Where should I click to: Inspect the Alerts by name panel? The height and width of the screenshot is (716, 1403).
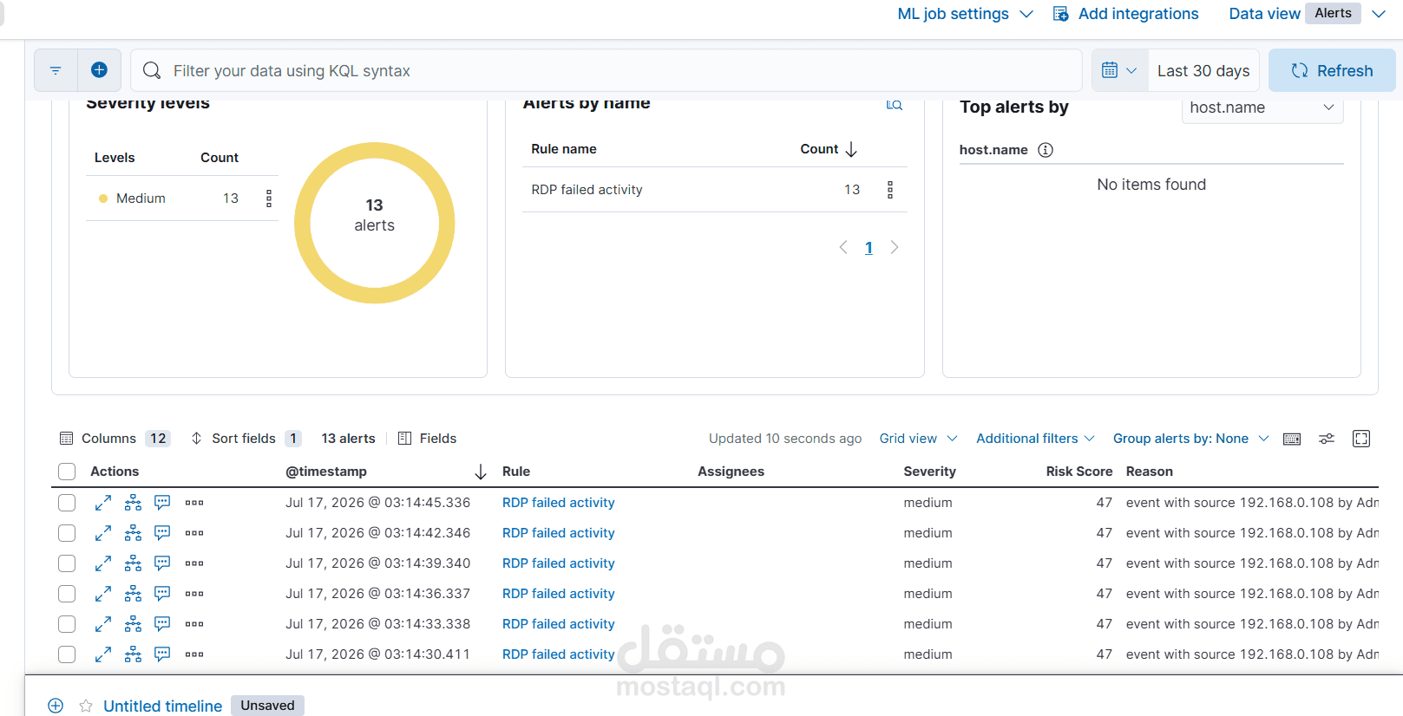(x=895, y=105)
